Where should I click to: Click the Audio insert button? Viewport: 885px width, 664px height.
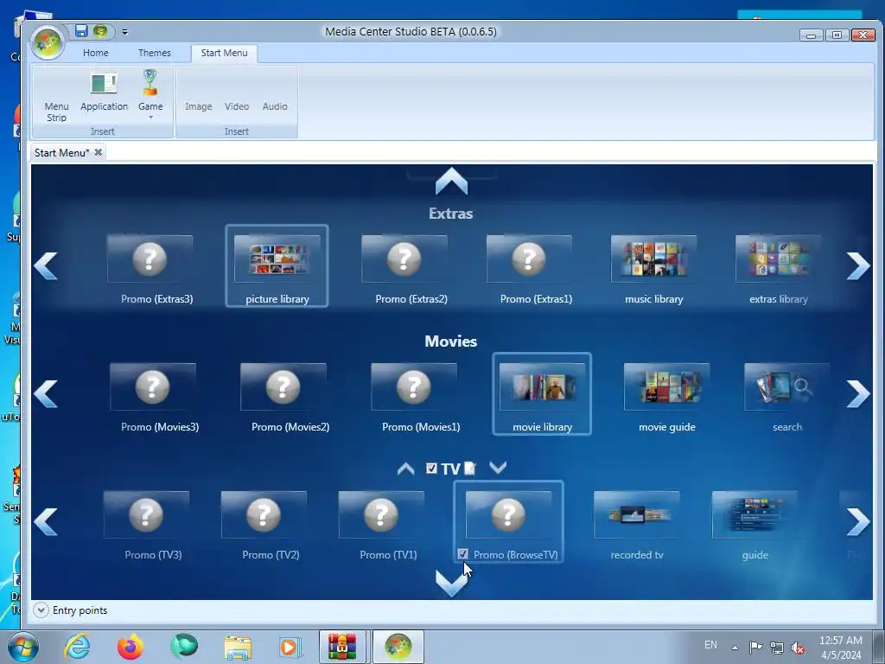pos(275,106)
